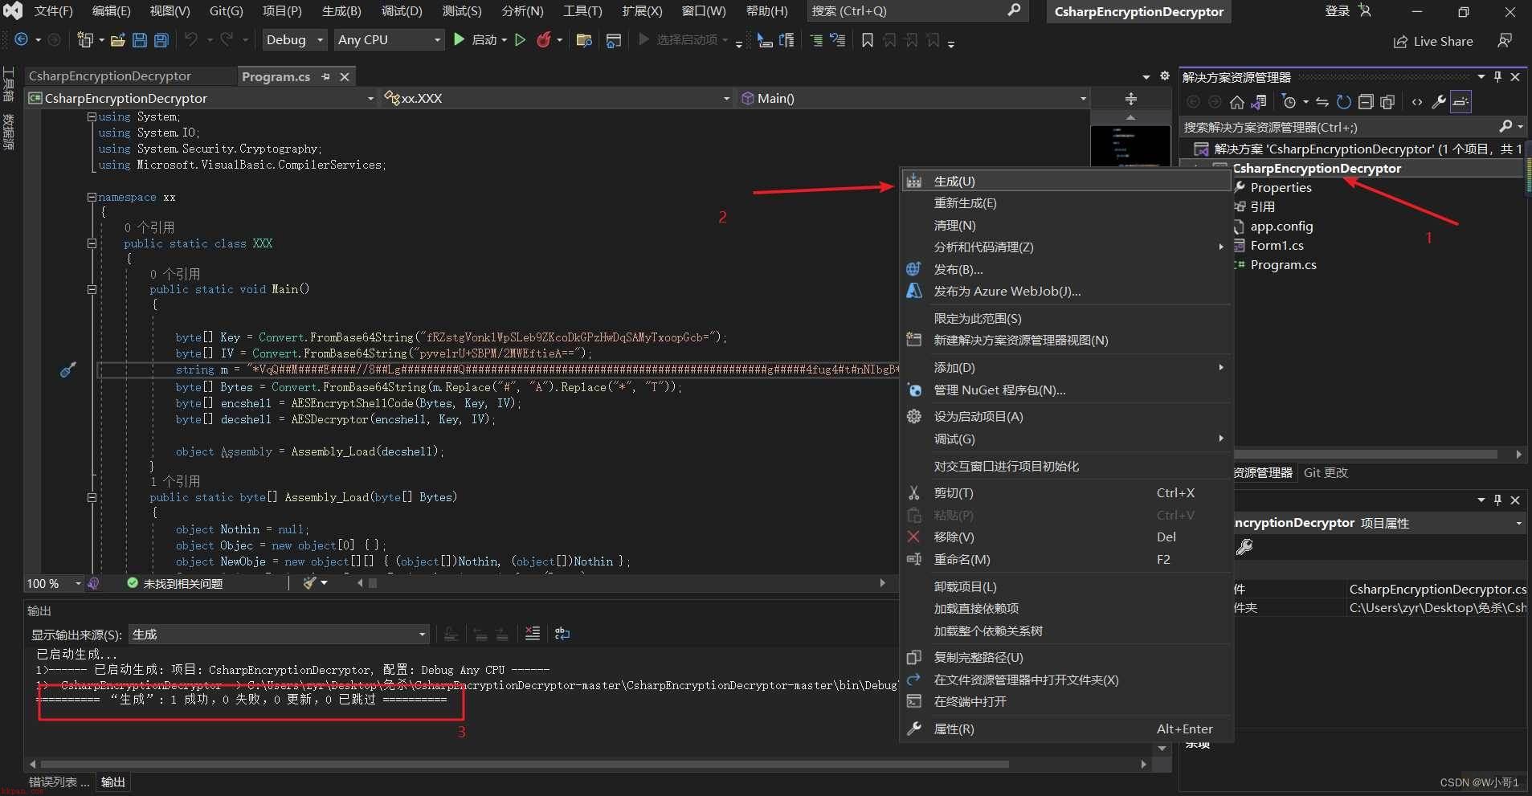This screenshot has width=1532, height=796.
Task: Close the Program.cs tab
Action: [345, 76]
